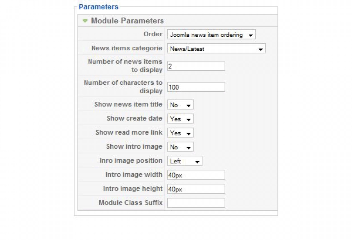
Task: Click the News items categorie label
Action: pyautogui.click(x=127, y=48)
